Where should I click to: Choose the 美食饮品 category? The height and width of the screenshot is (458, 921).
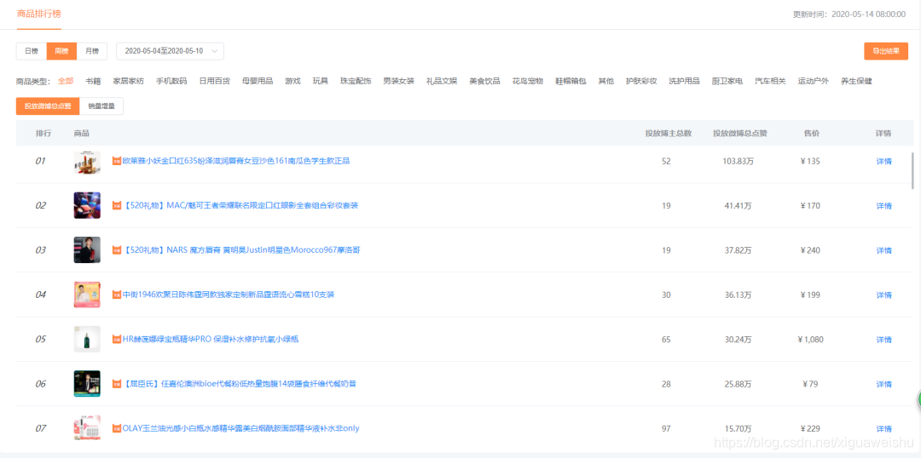pos(484,81)
